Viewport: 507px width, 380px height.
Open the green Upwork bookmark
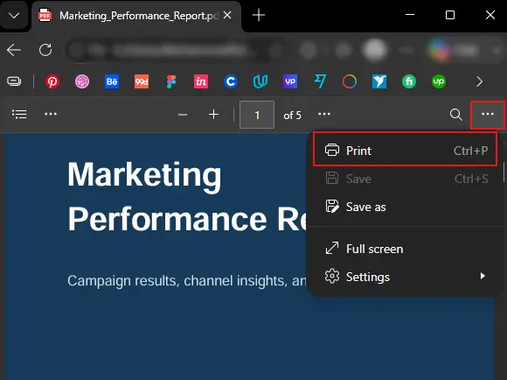[439, 81]
